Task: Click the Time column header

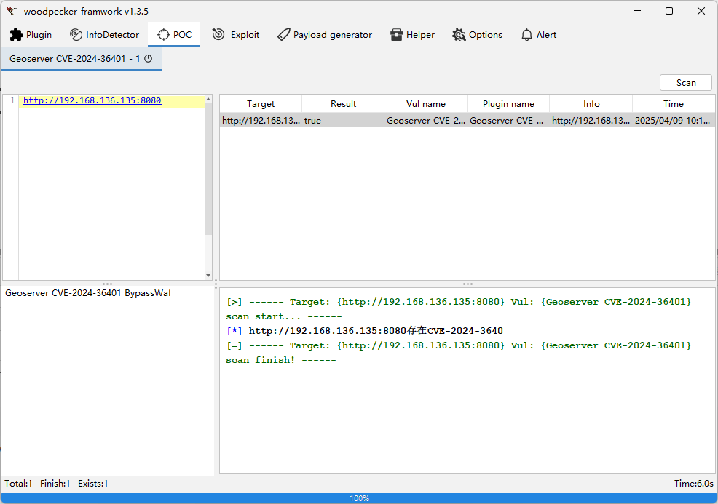Action: coord(673,104)
